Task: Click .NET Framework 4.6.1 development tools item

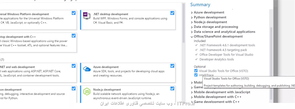Action: (227, 45)
